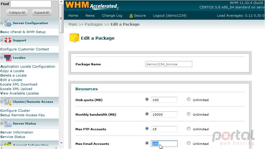The image size is (265, 149).
Task: Click the Resources heading
Action: [x=86, y=89]
